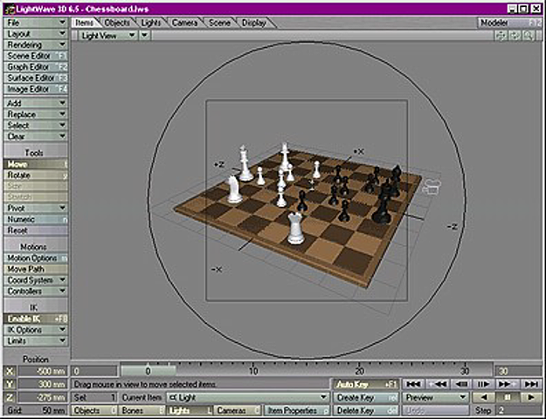Screen dimensions: 546x419
Task: Click the timeline frame slider handle
Action: 149,371
